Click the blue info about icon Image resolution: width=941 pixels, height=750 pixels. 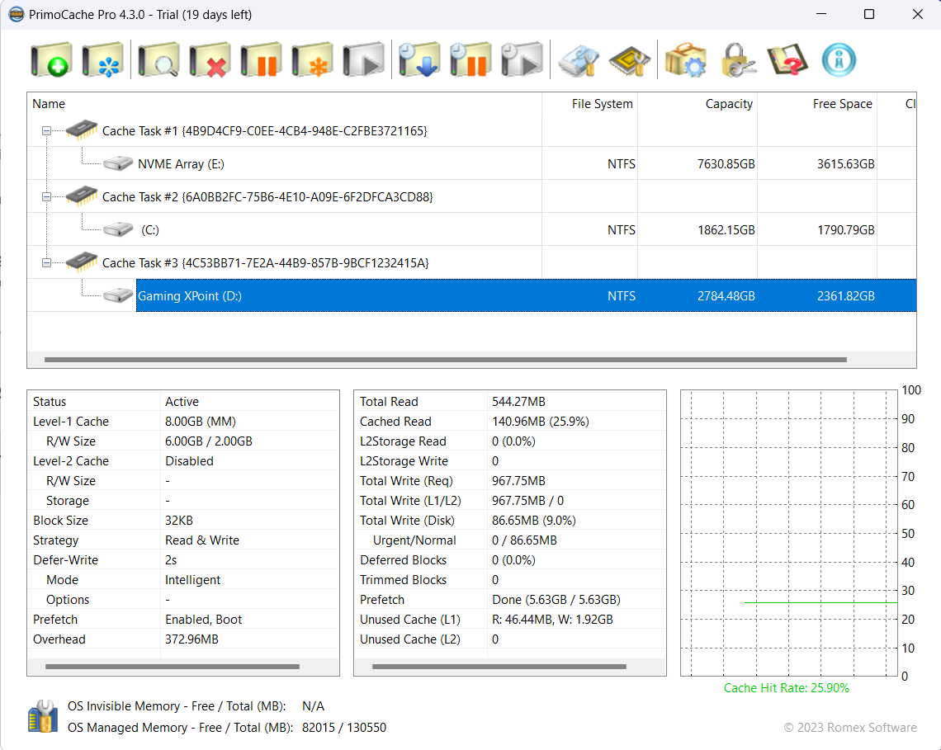(x=839, y=60)
